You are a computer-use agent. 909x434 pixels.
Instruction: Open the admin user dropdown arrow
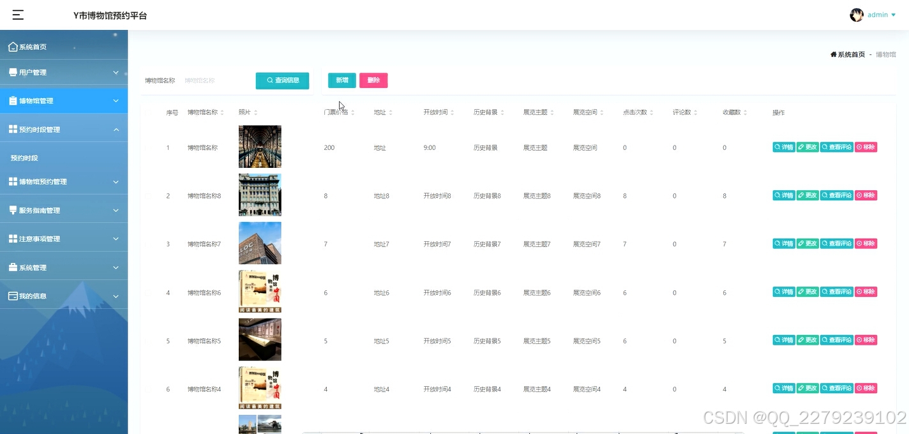[893, 15]
